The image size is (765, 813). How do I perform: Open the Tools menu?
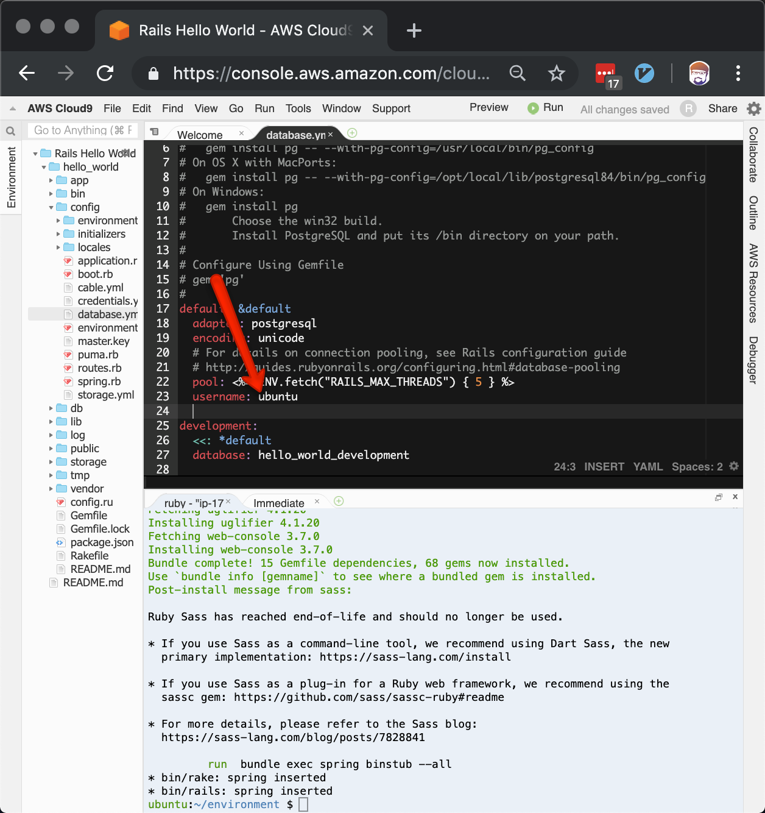coord(298,108)
